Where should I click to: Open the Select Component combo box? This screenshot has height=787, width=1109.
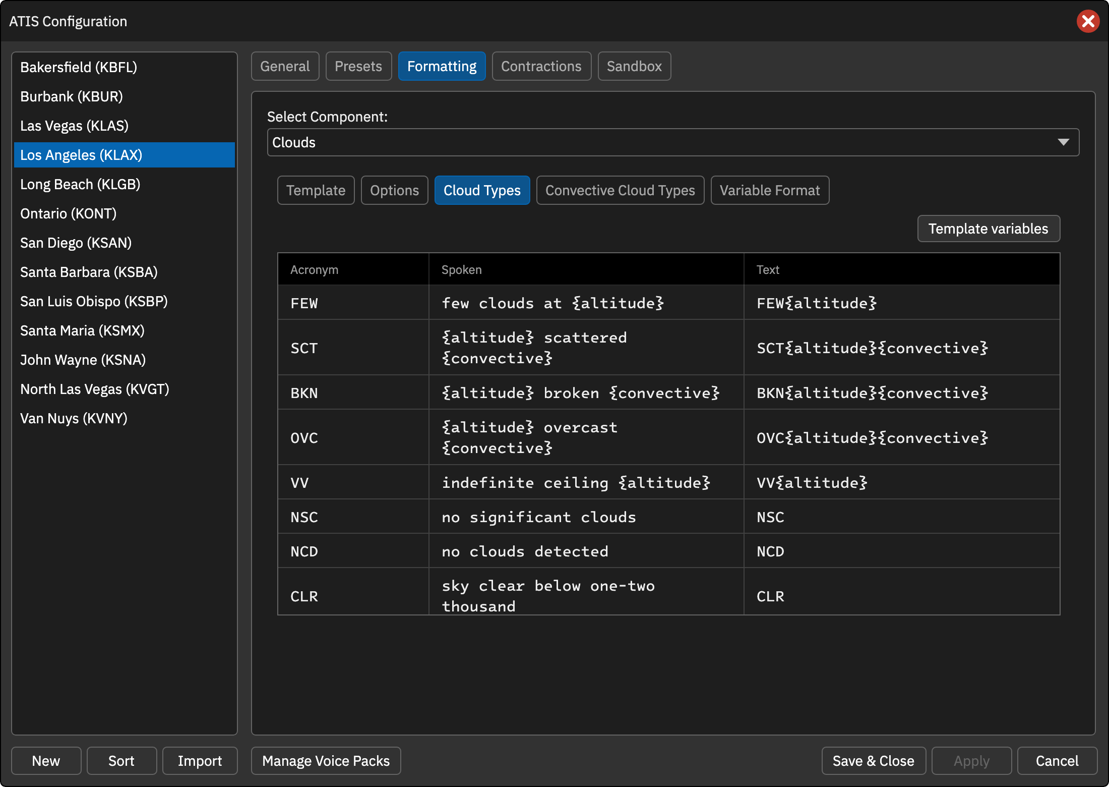tap(673, 142)
